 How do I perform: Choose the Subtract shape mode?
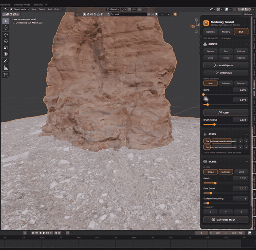tap(226, 83)
